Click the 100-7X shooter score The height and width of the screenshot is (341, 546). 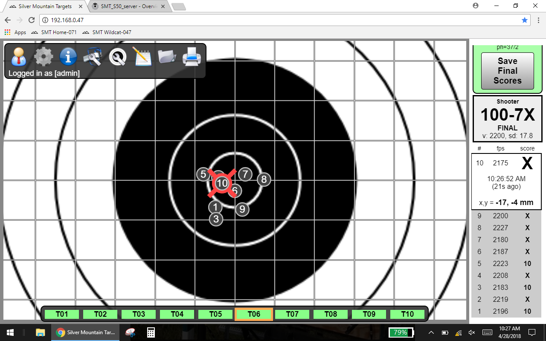click(508, 115)
